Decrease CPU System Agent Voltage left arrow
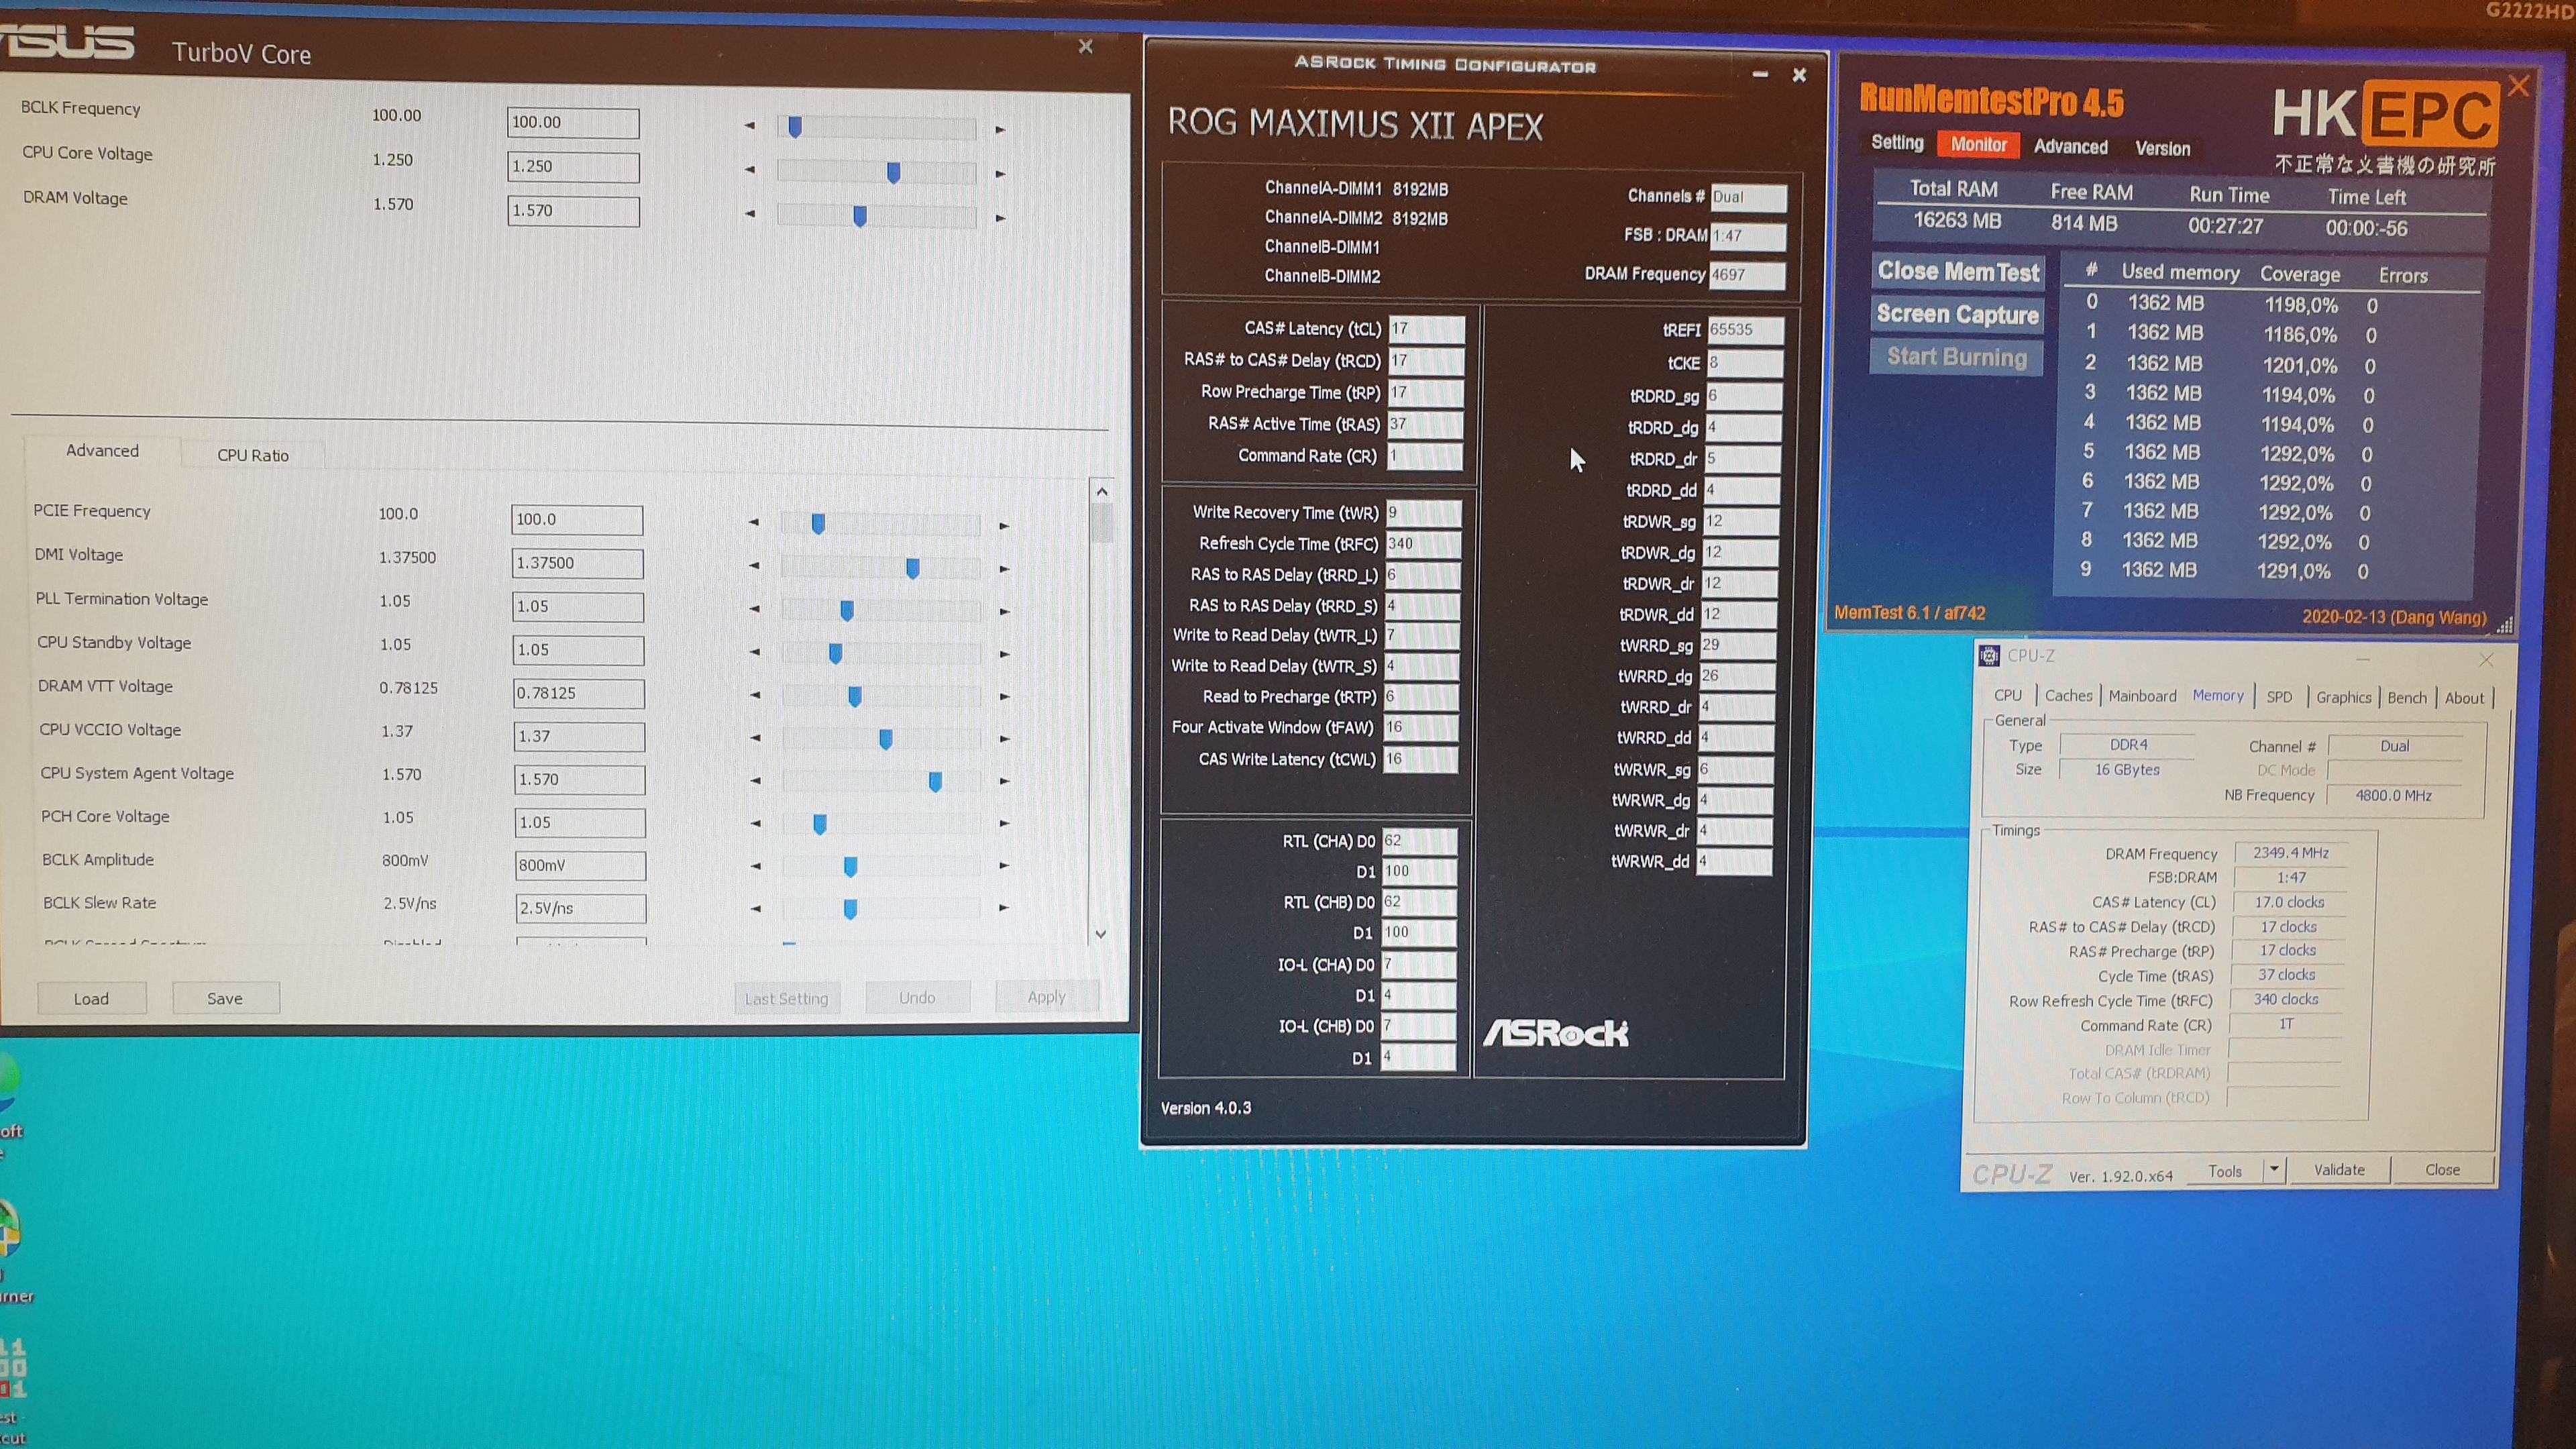The width and height of the screenshot is (2576, 1449). tap(755, 781)
